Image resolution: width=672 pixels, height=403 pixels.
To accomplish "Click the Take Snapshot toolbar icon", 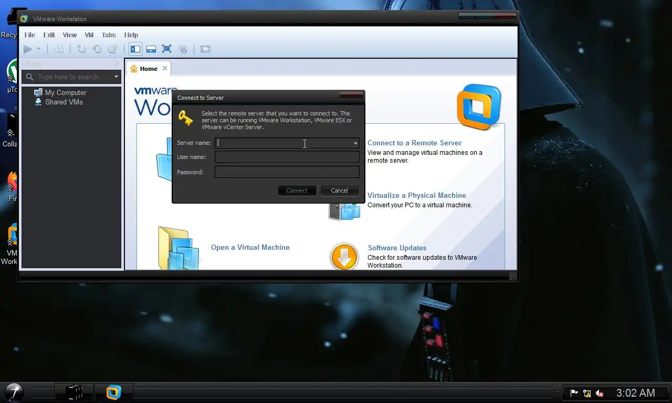I will (x=81, y=49).
